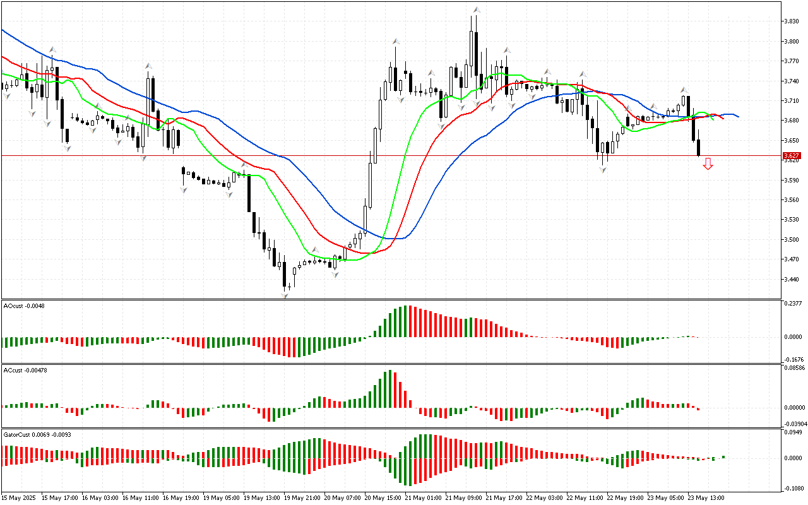The height and width of the screenshot is (505, 808).
Task: Click the 0.2377 value on AOcust scale
Action: pyautogui.click(x=792, y=303)
